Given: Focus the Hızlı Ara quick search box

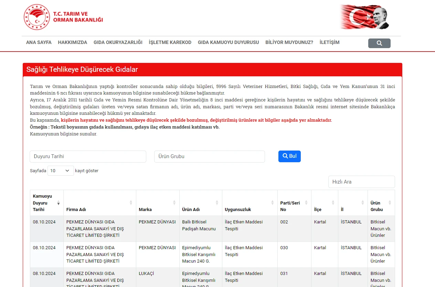Looking at the screenshot, I should 362,182.
